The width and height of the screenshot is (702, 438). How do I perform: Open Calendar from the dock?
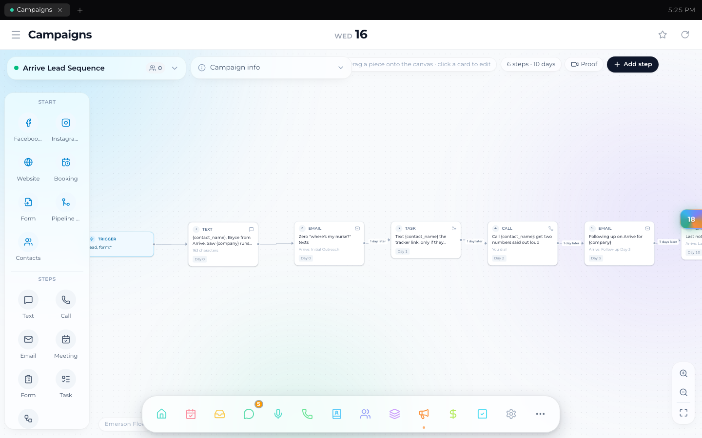[191, 414]
